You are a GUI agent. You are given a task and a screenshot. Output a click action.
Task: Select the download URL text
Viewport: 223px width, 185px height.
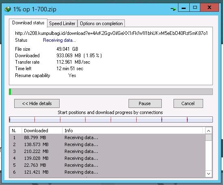click(x=111, y=33)
